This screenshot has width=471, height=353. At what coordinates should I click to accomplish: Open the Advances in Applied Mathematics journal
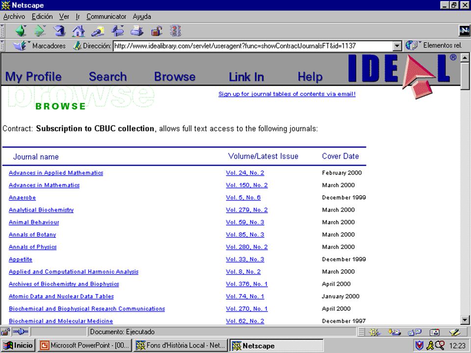[56, 173]
